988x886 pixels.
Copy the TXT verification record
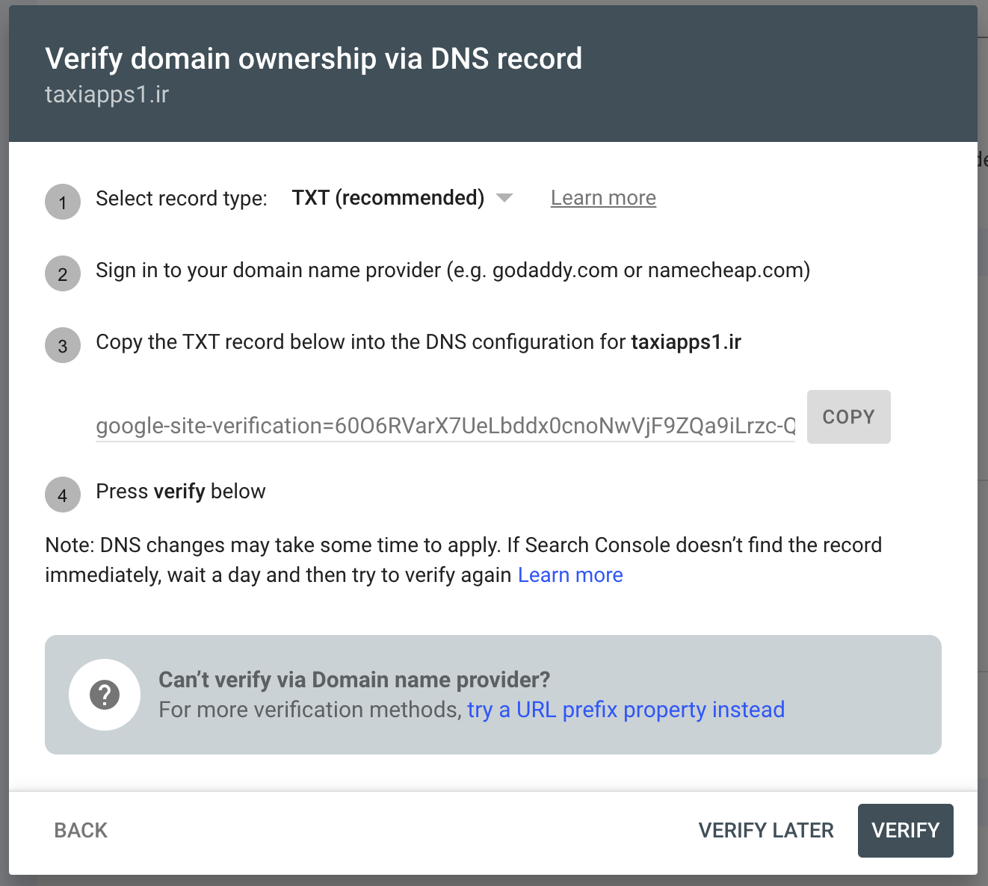coord(849,417)
